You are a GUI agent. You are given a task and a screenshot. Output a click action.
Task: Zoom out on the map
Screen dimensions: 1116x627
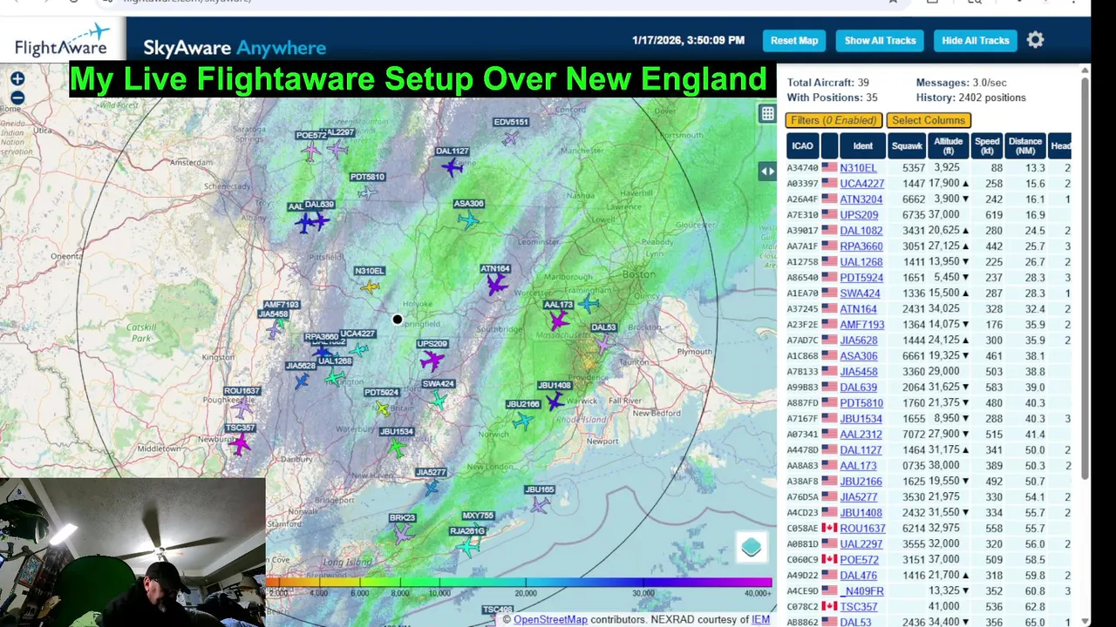point(17,98)
